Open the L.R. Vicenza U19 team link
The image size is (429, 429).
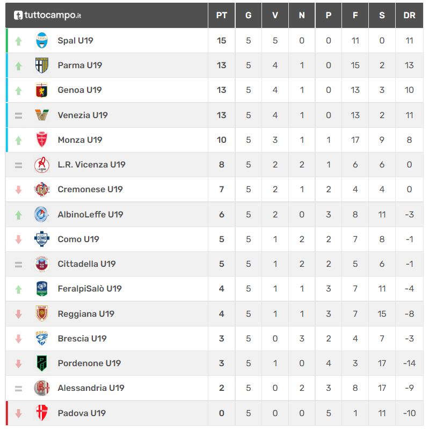(x=91, y=165)
